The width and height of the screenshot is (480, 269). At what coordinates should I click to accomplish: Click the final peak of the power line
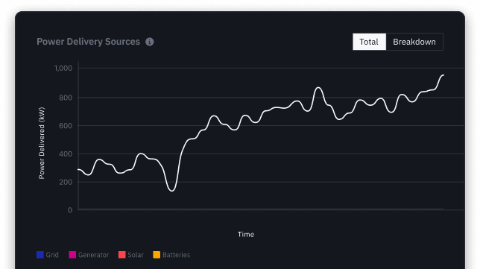443,75
